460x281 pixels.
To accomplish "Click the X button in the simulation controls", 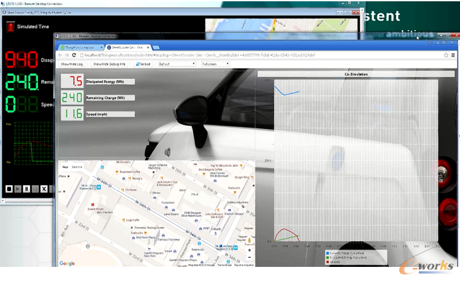I will click(44, 189).
